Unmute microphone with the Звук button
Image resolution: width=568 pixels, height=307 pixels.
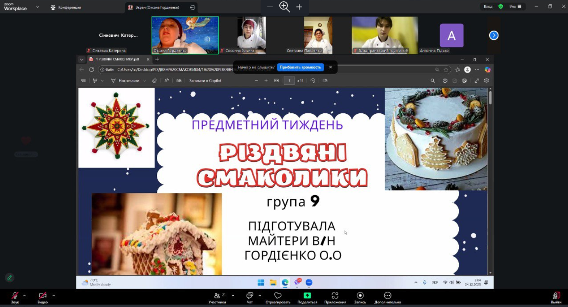pos(15,296)
